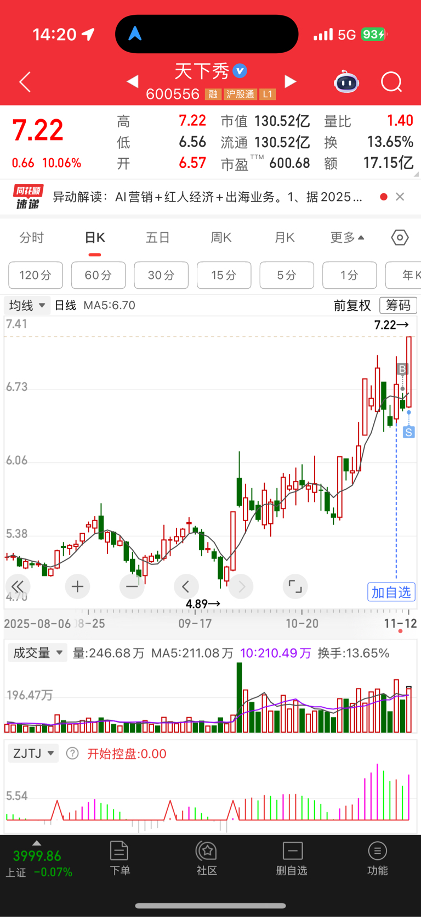Select the 15分 period
This screenshot has width=421, height=917.
coord(224,275)
